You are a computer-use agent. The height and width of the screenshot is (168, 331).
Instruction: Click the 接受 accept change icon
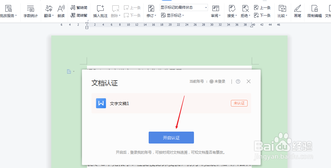[232, 9]
